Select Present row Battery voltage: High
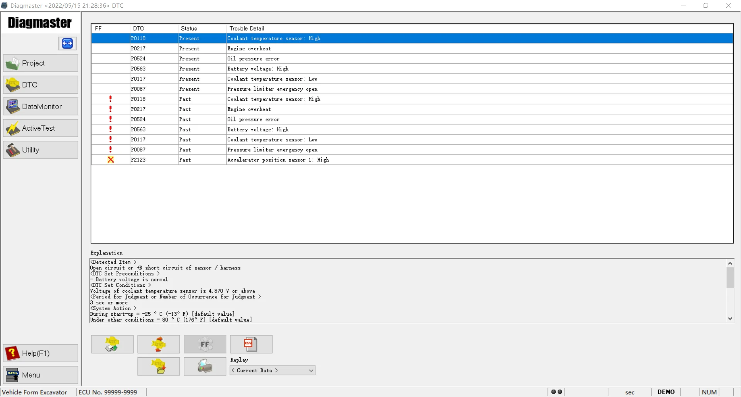Image resolution: width=741 pixels, height=397 pixels. [412, 69]
